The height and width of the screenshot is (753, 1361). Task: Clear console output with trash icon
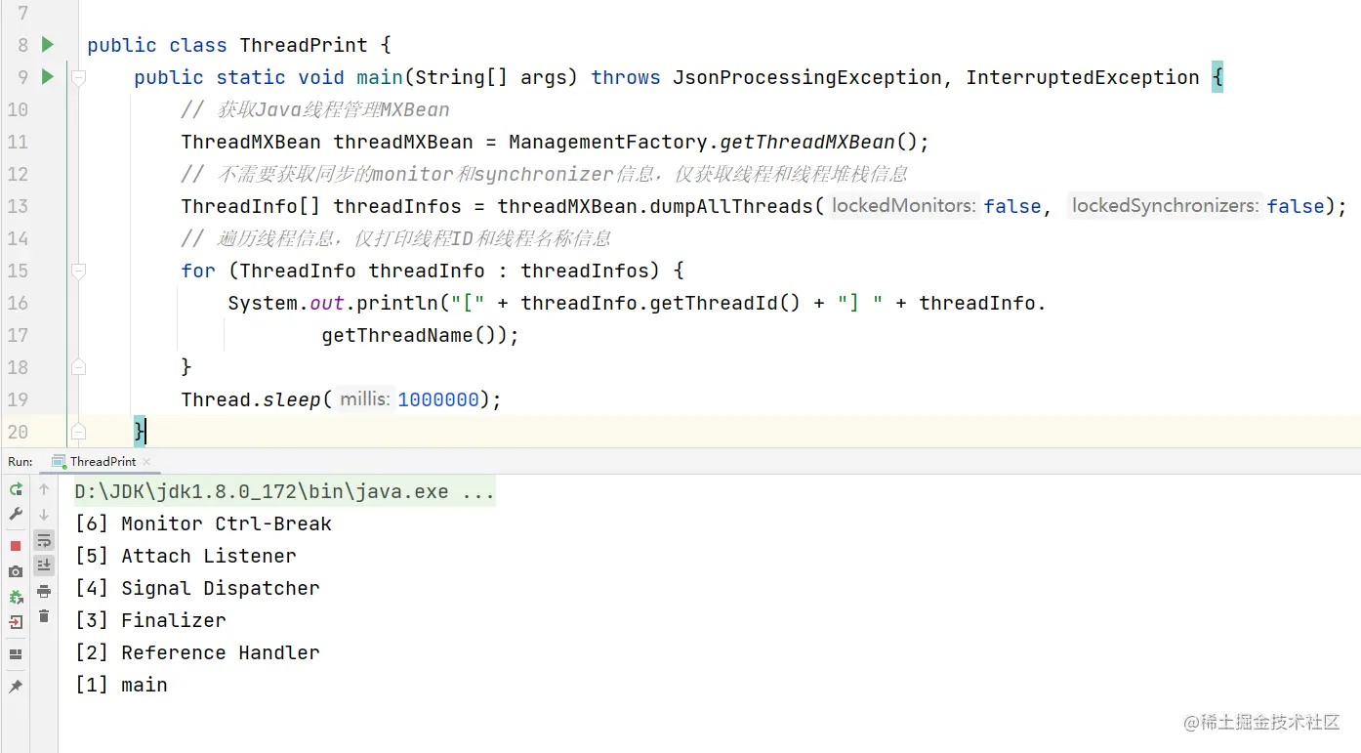click(44, 616)
